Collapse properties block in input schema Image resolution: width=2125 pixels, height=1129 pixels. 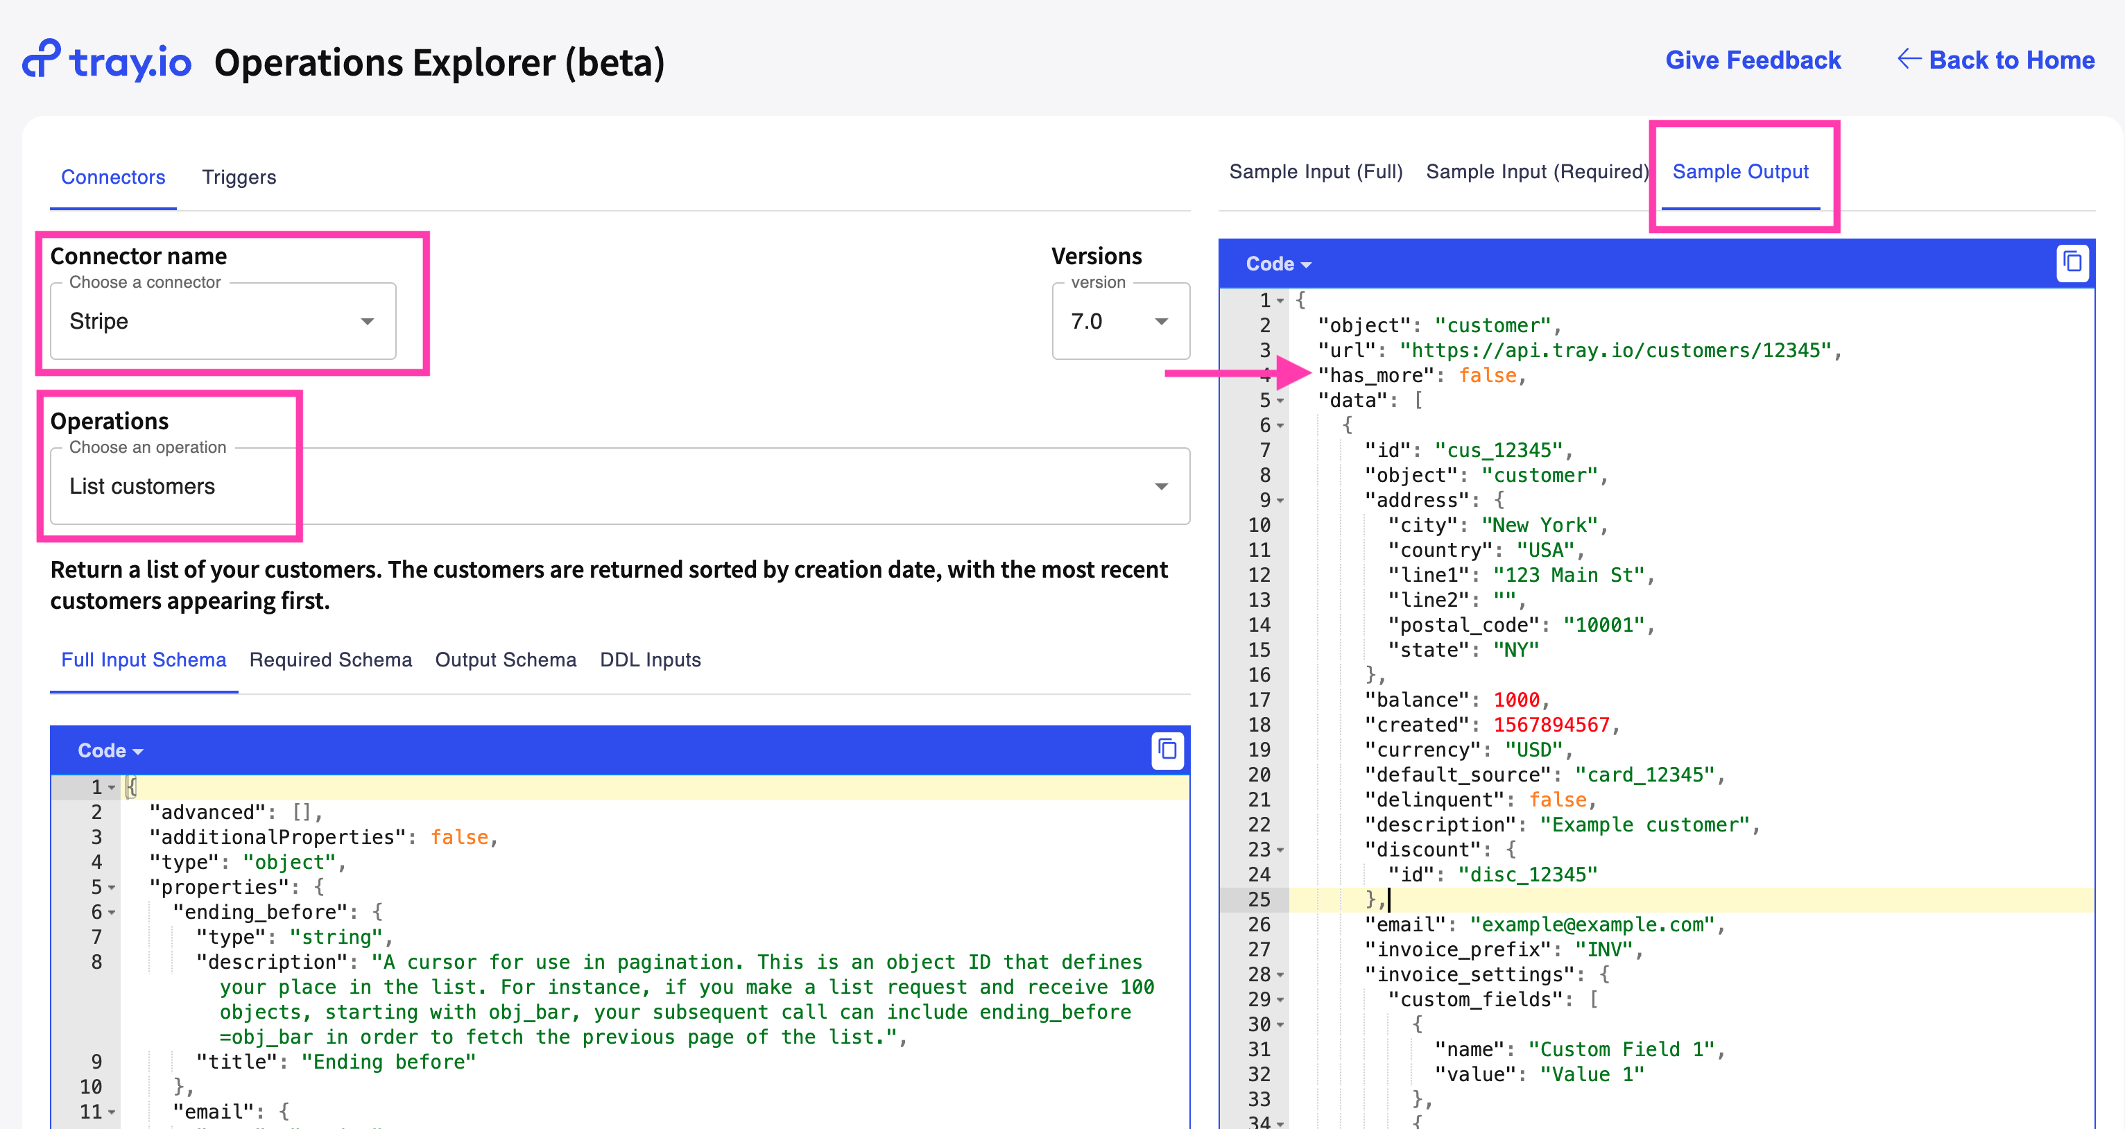click(x=112, y=888)
